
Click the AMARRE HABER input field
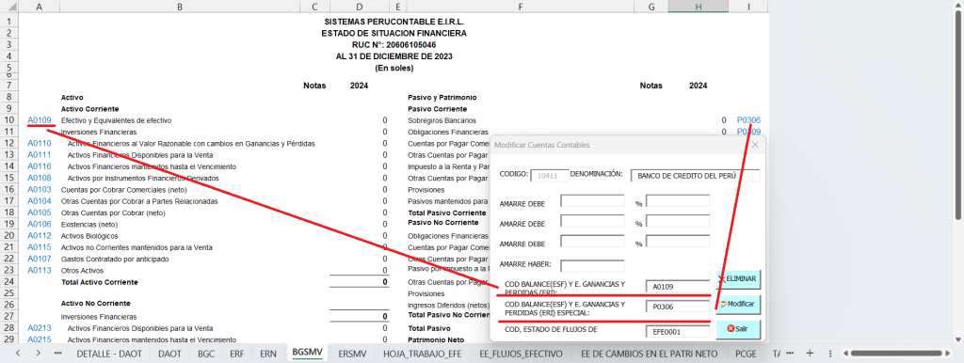click(x=592, y=265)
